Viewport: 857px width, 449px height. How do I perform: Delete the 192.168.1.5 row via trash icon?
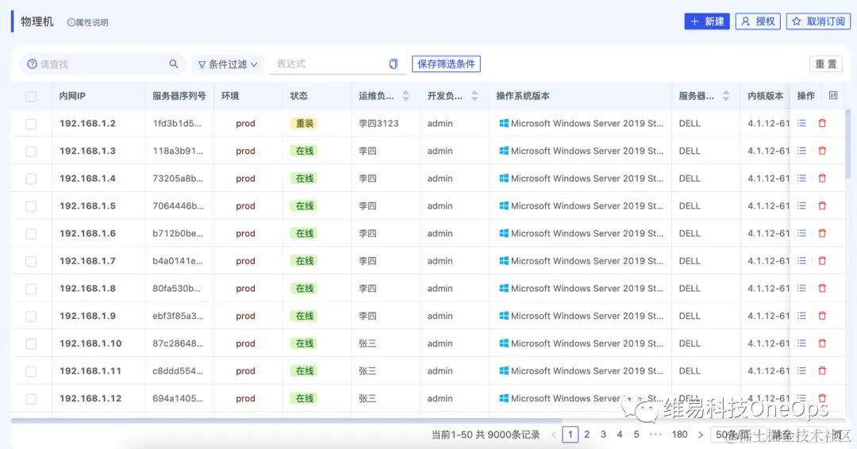822,206
